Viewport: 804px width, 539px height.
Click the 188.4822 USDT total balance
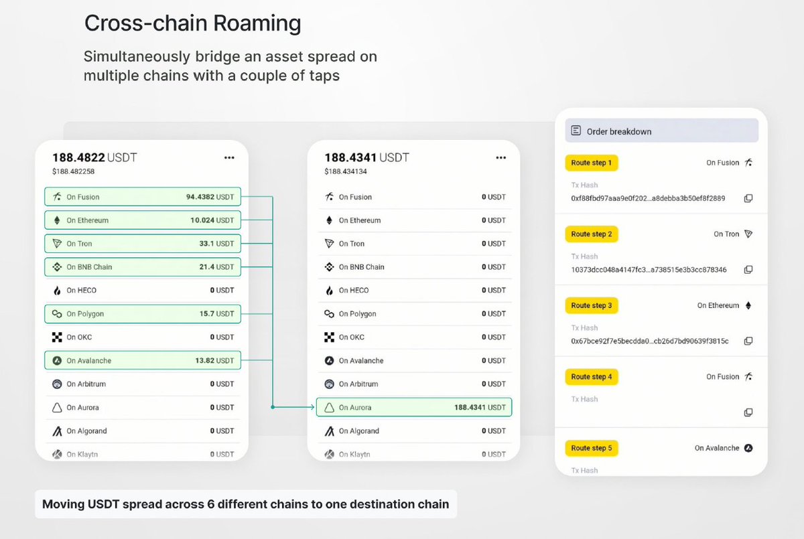pyautogui.click(x=94, y=158)
